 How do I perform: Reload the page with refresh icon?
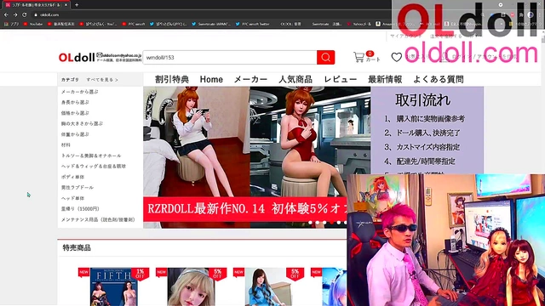tap(25, 15)
